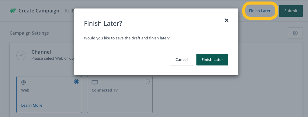Click the highlighted Finish Later link in header

[260, 11]
